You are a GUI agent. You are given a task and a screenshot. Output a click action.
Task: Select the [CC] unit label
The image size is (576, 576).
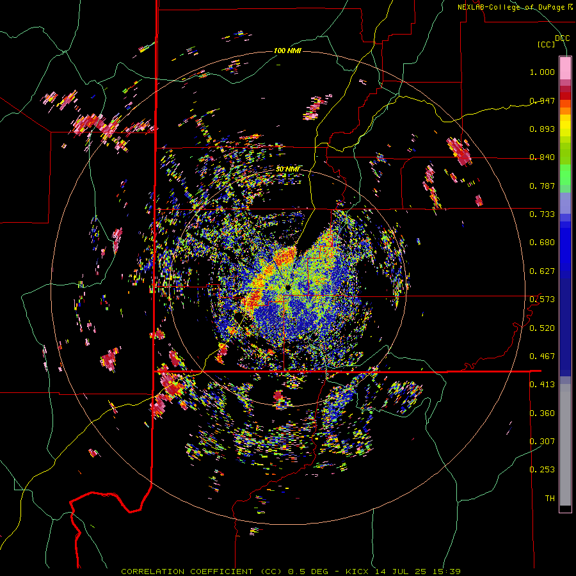coord(546,44)
